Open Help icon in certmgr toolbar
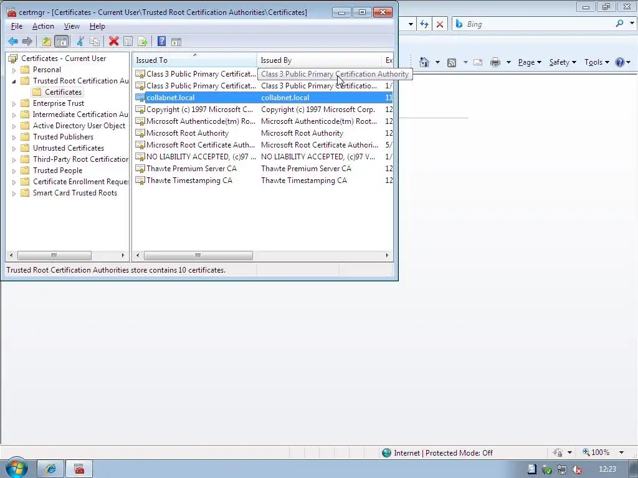The width and height of the screenshot is (638, 478). (161, 42)
